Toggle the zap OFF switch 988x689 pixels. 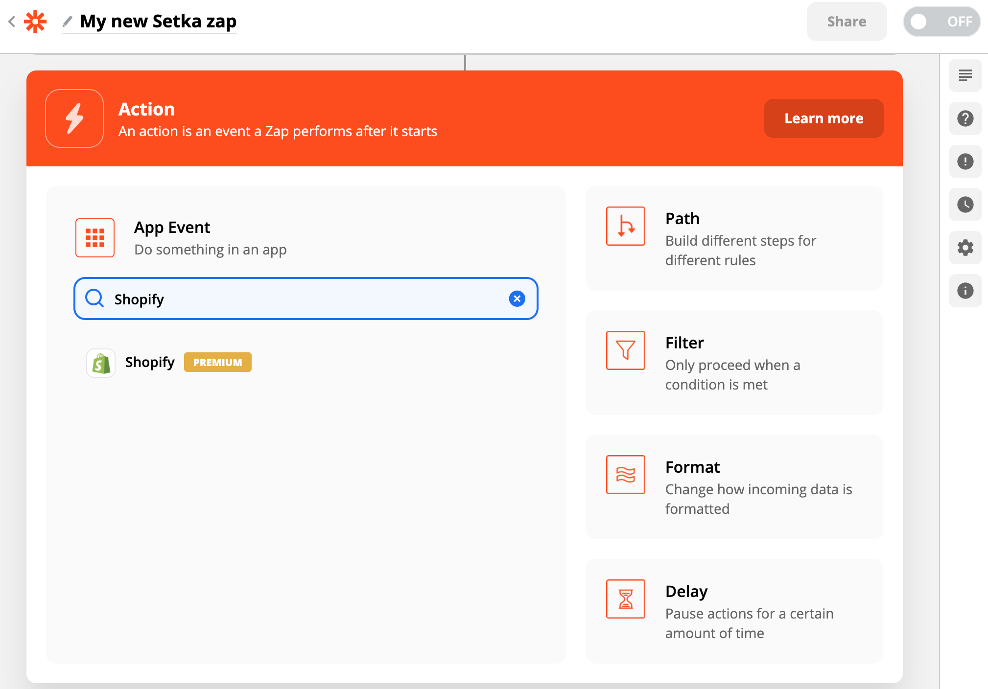click(941, 22)
